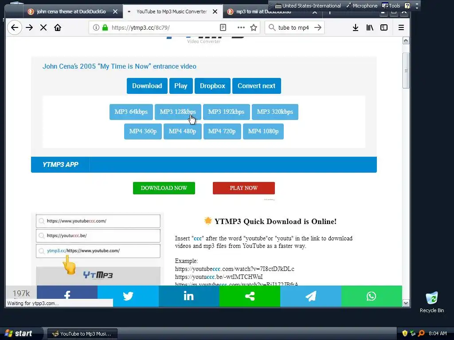The width and height of the screenshot is (454, 340).
Task: Share page on Twitter
Action: click(128, 296)
